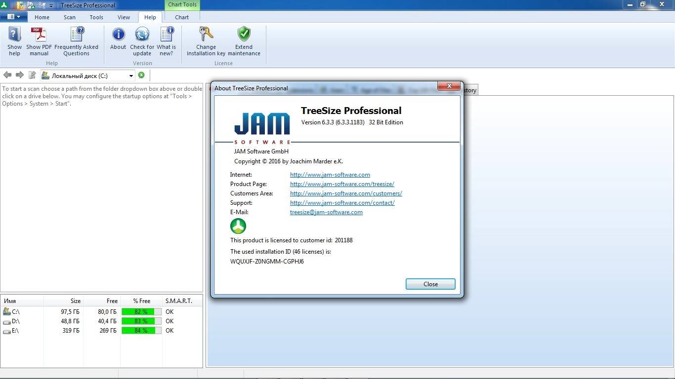Select the D:\ drive row
Viewport: 675px width, 379px height.
tap(101, 321)
